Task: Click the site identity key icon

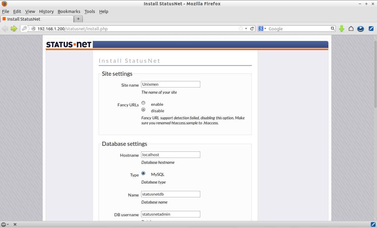Action: [x=24, y=29]
